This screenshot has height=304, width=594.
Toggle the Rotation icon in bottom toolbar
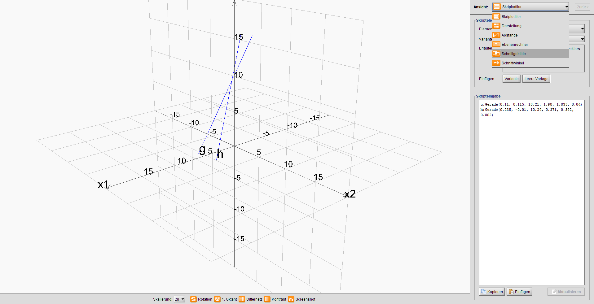[x=193, y=299]
